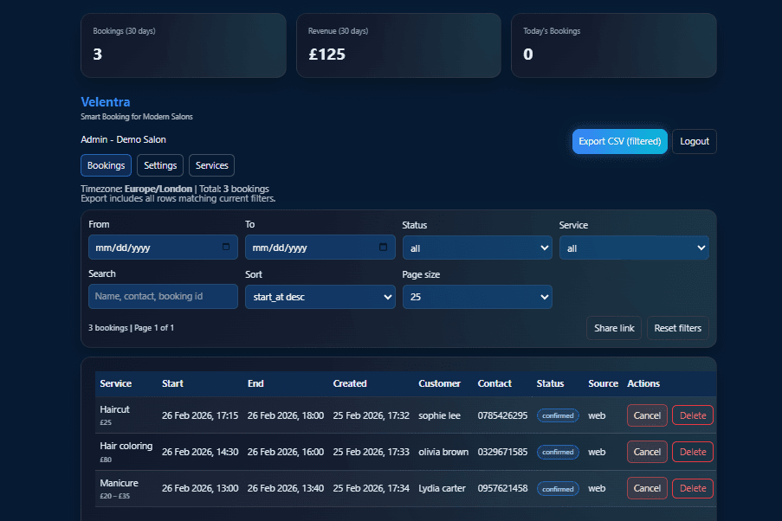
Task: Delete olivia brown's Hair coloring booking
Action: (x=693, y=452)
